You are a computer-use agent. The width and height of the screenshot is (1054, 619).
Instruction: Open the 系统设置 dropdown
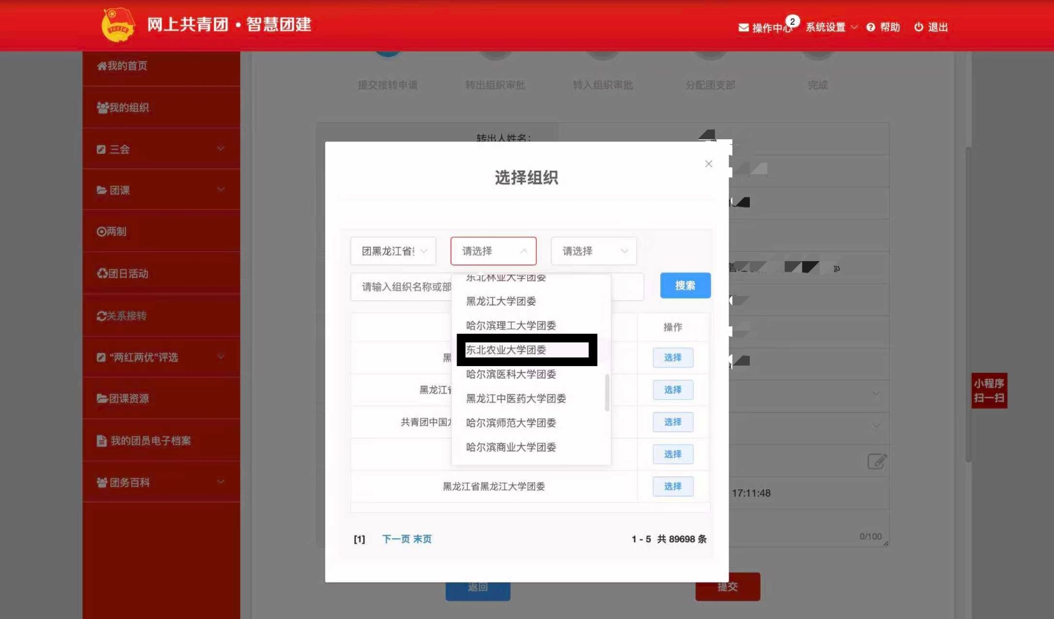[831, 27]
